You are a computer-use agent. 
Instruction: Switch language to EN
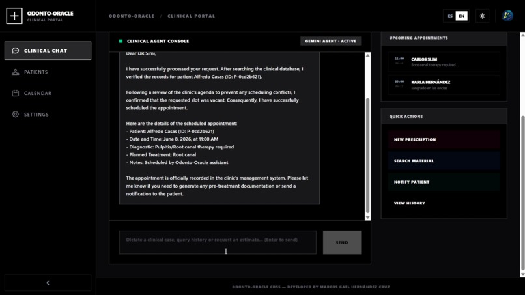(461, 16)
